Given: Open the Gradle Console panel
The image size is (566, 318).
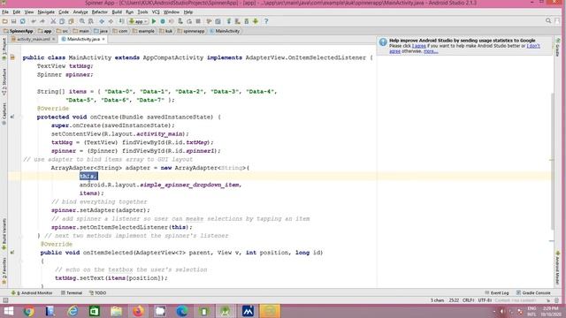Looking at the screenshot, I should click(533, 292).
